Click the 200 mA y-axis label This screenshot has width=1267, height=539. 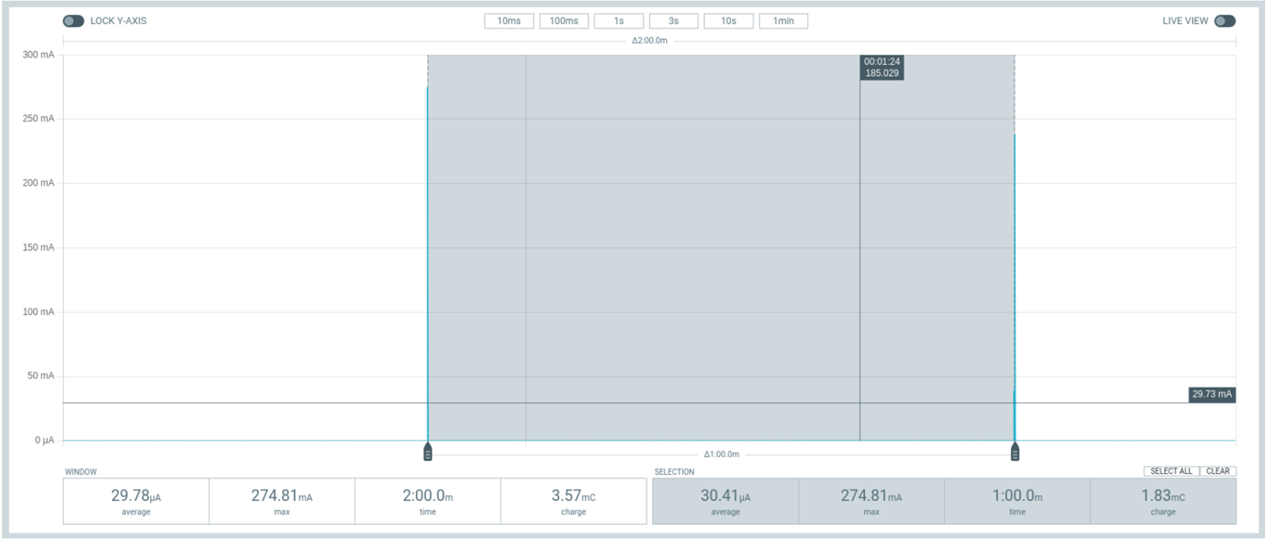click(x=39, y=183)
